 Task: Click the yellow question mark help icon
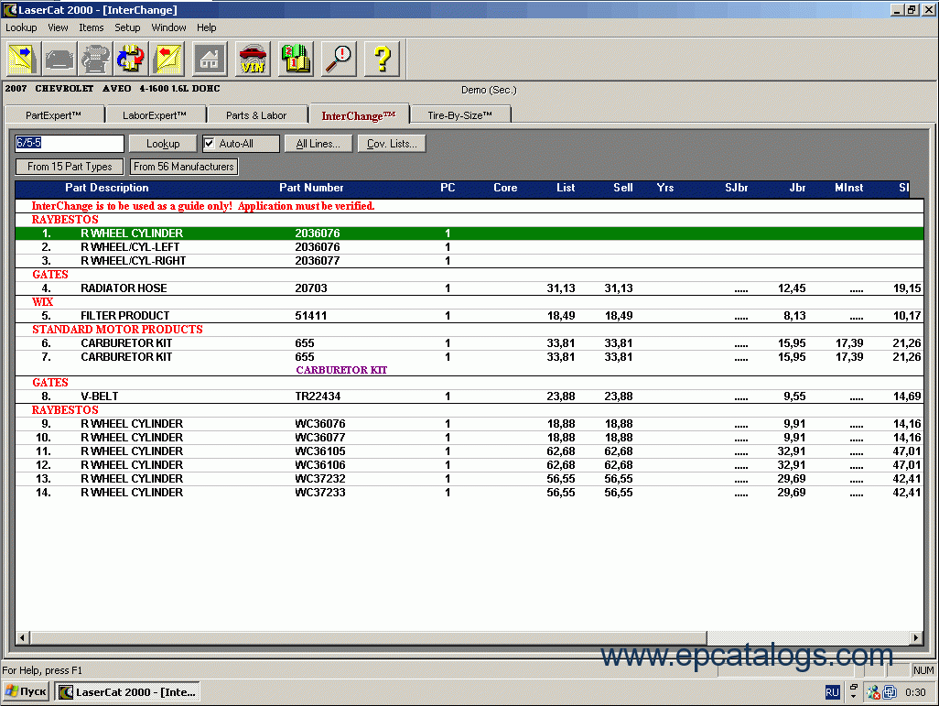[x=382, y=59]
